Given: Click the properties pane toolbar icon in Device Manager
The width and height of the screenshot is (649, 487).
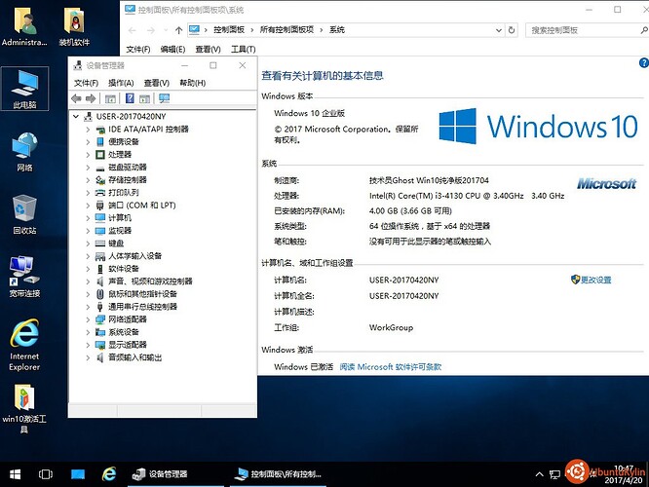Looking at the screenshot, I should tap(144, 98).
